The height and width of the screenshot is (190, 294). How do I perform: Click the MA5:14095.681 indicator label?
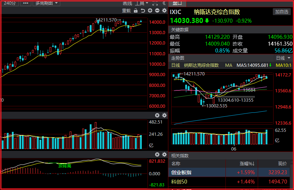(252, 65)
